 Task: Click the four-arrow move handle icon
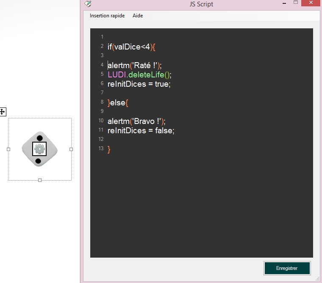tap(3, 112)
